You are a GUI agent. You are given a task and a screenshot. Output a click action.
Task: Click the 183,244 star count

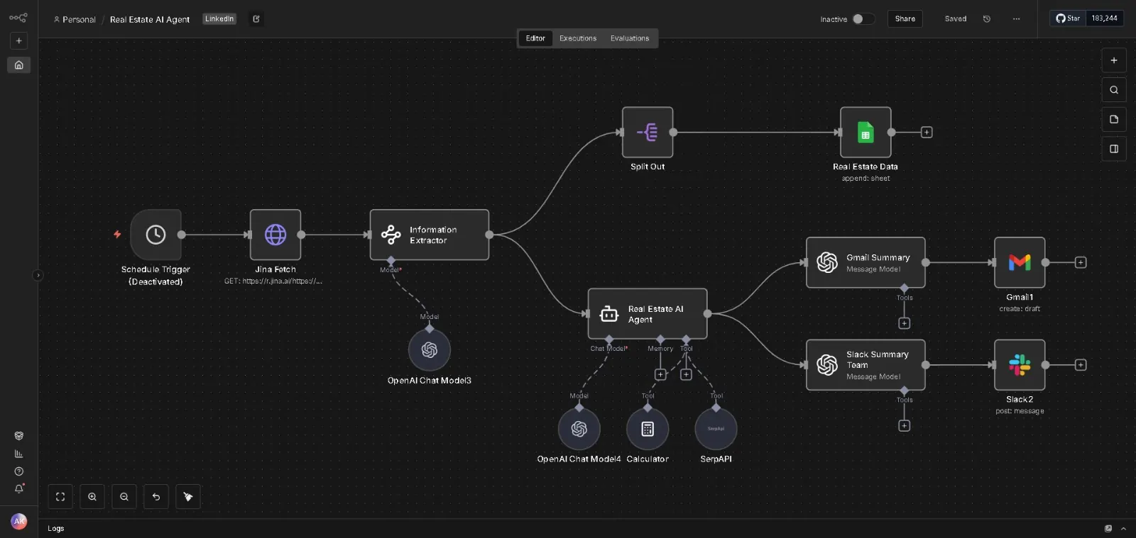1105,18
